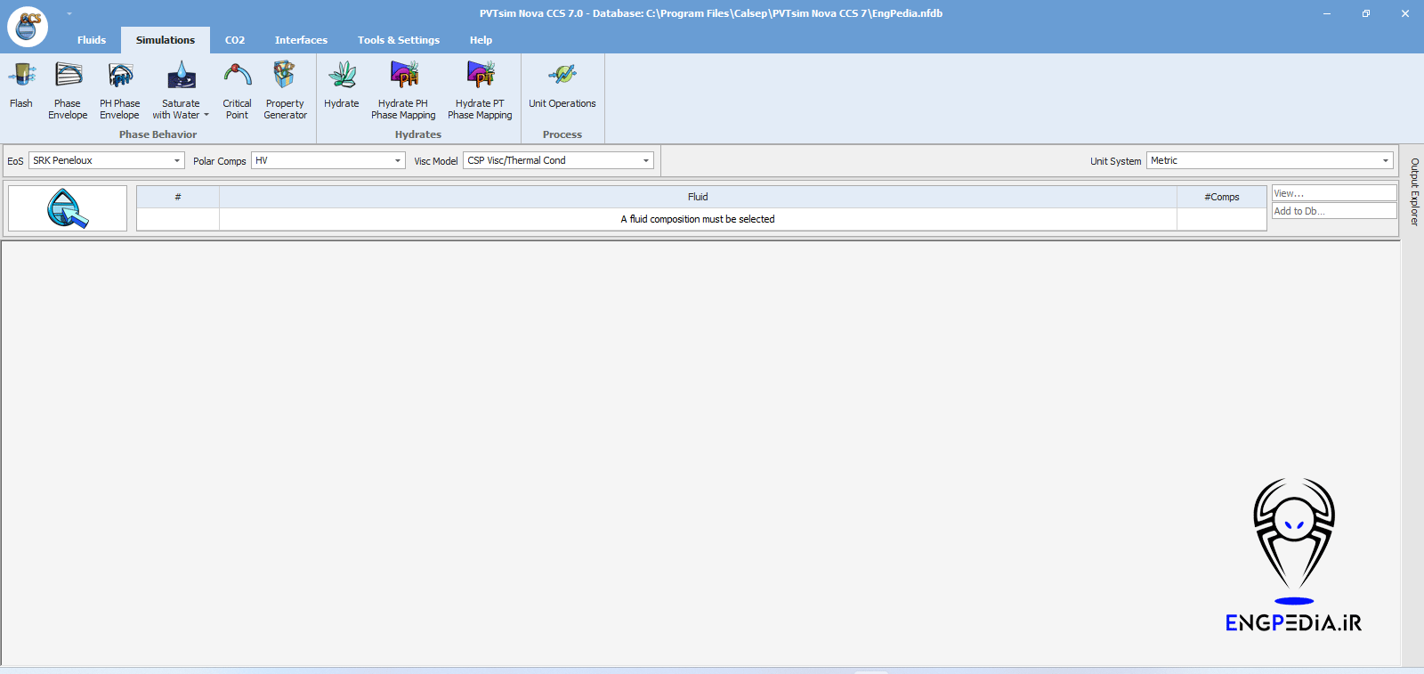The image size is (1424, 674).
Task: Switch to the Fluids ribbon tab
Action: 92,40
